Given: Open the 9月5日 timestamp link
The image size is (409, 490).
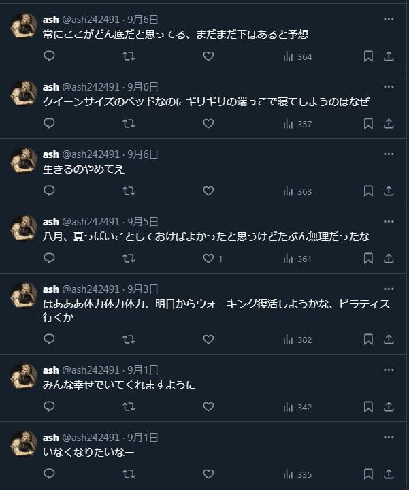Looking at the screenshot, I should click(143, 222).
